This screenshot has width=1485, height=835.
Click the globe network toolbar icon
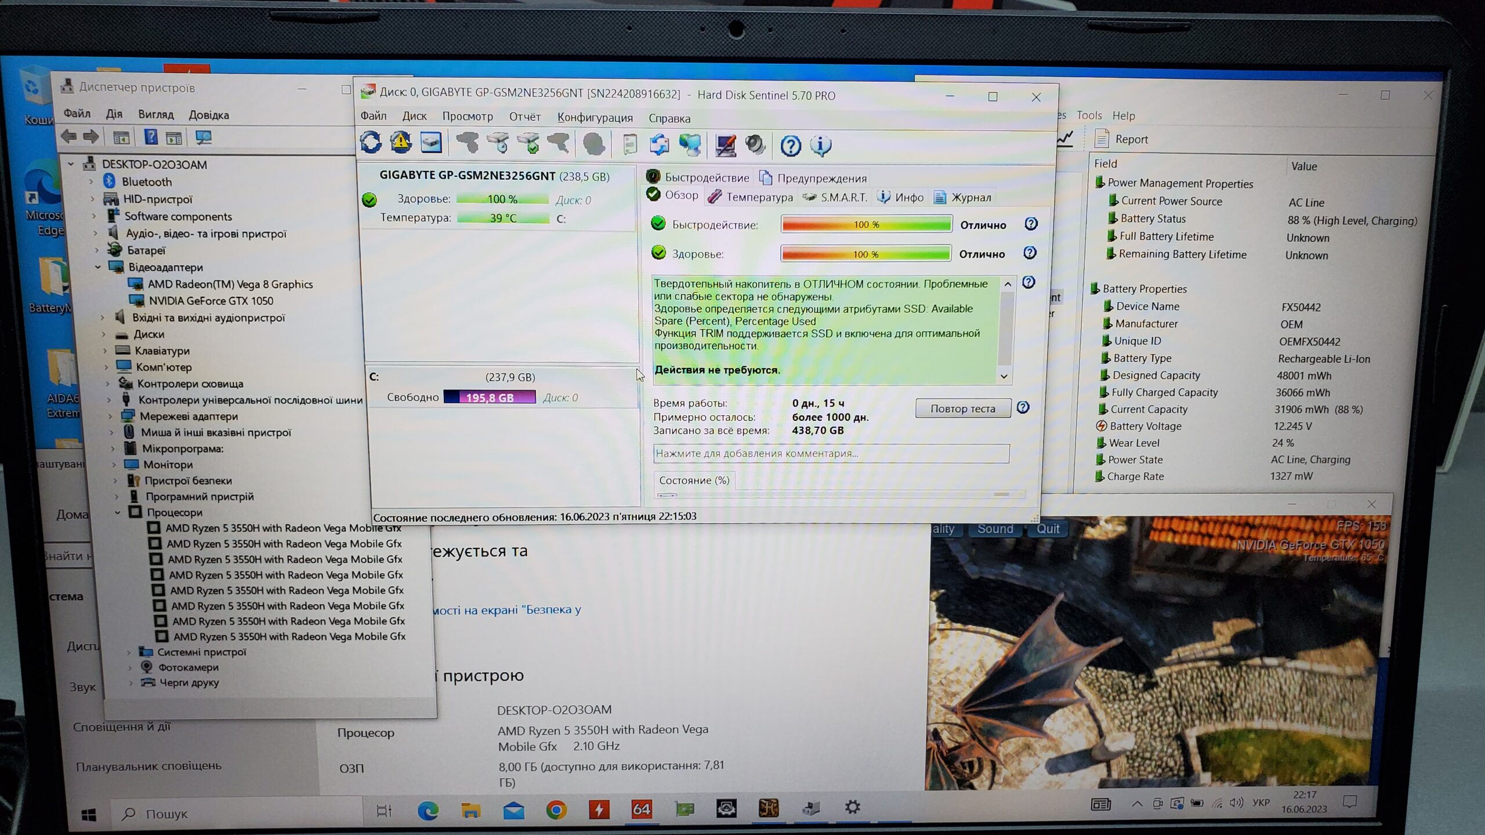point(690,145)
